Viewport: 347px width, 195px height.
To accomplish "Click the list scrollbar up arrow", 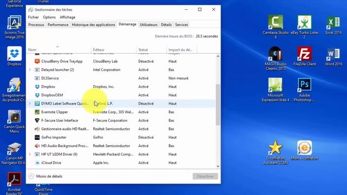I will [218, 56].
